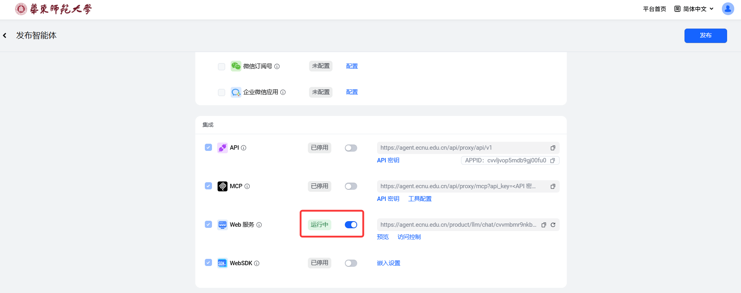Copy the Web service chat URL

pyautogui.click(x=544, y=225)
